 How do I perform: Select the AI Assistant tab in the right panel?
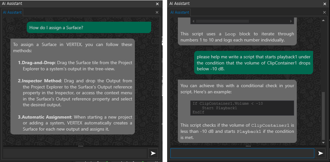pos(180,12)
